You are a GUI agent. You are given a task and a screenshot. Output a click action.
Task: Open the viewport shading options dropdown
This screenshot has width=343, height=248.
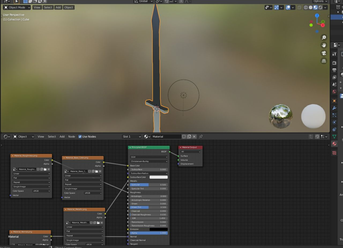(326, 8)
